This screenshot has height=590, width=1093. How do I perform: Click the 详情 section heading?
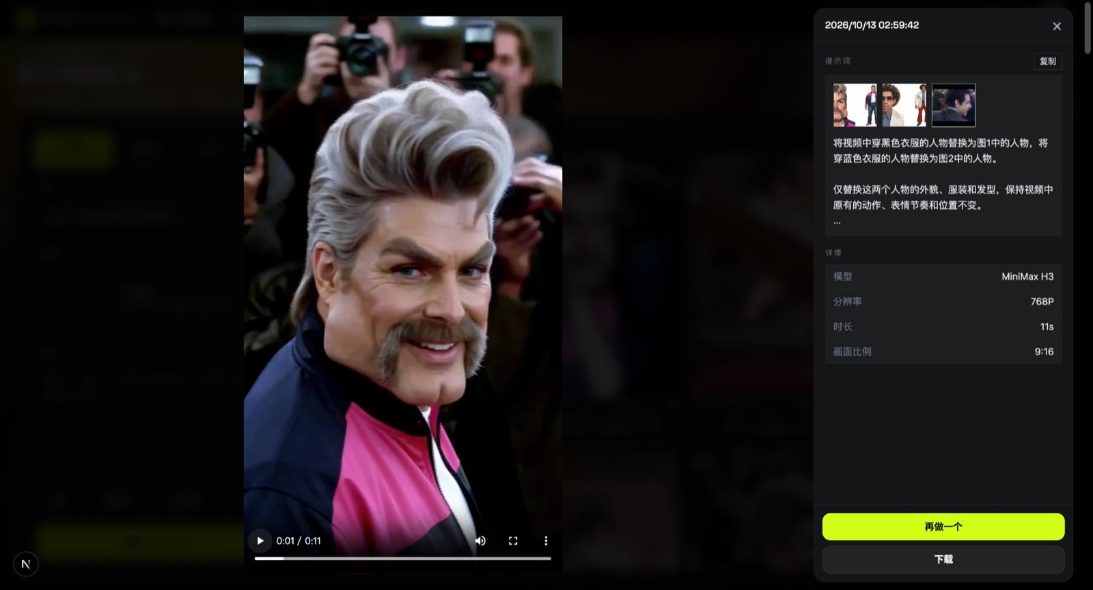pos(833,253)
